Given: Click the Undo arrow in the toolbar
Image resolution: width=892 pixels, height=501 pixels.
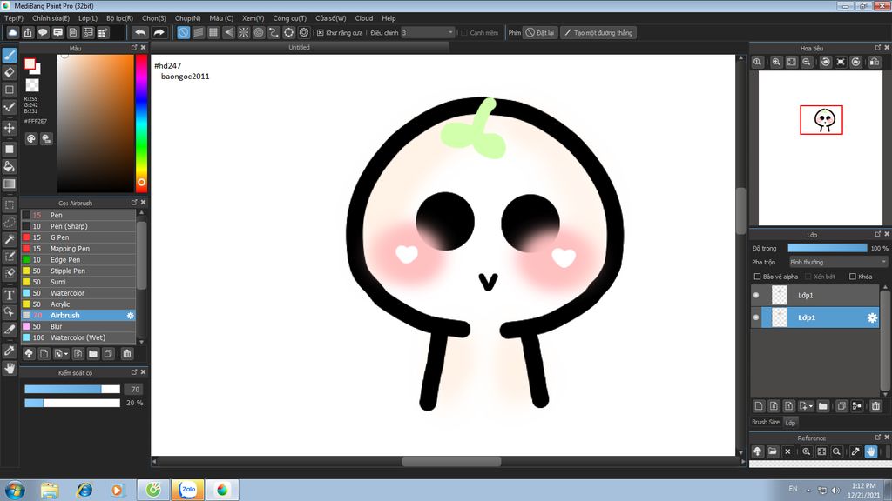Looking at the screenshot, I should 140,32.
